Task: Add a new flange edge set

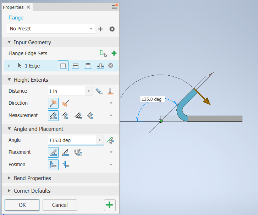Action: tap(114, 53)
